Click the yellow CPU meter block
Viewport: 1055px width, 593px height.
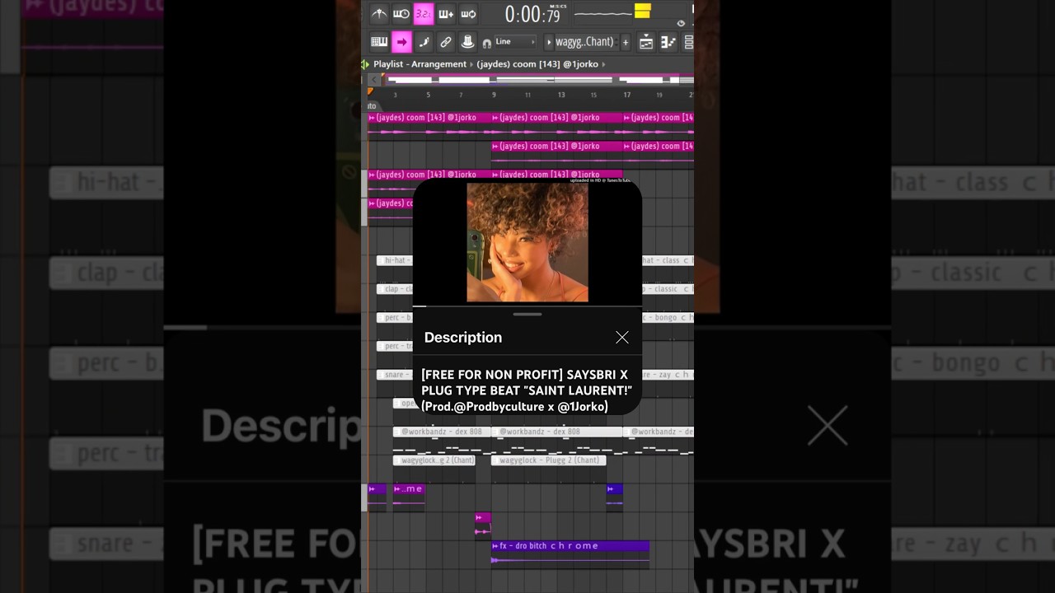(643, 11)
